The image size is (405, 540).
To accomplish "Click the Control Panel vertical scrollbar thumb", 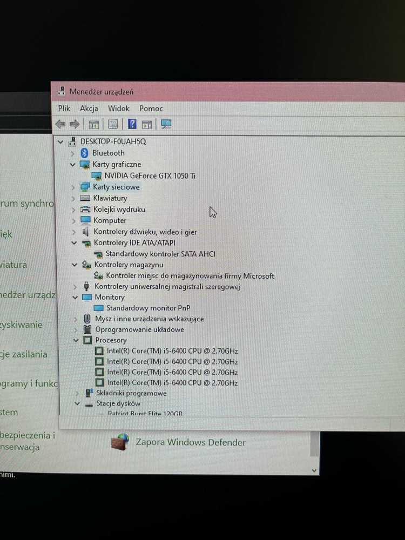I will click(x=314, y=443).
